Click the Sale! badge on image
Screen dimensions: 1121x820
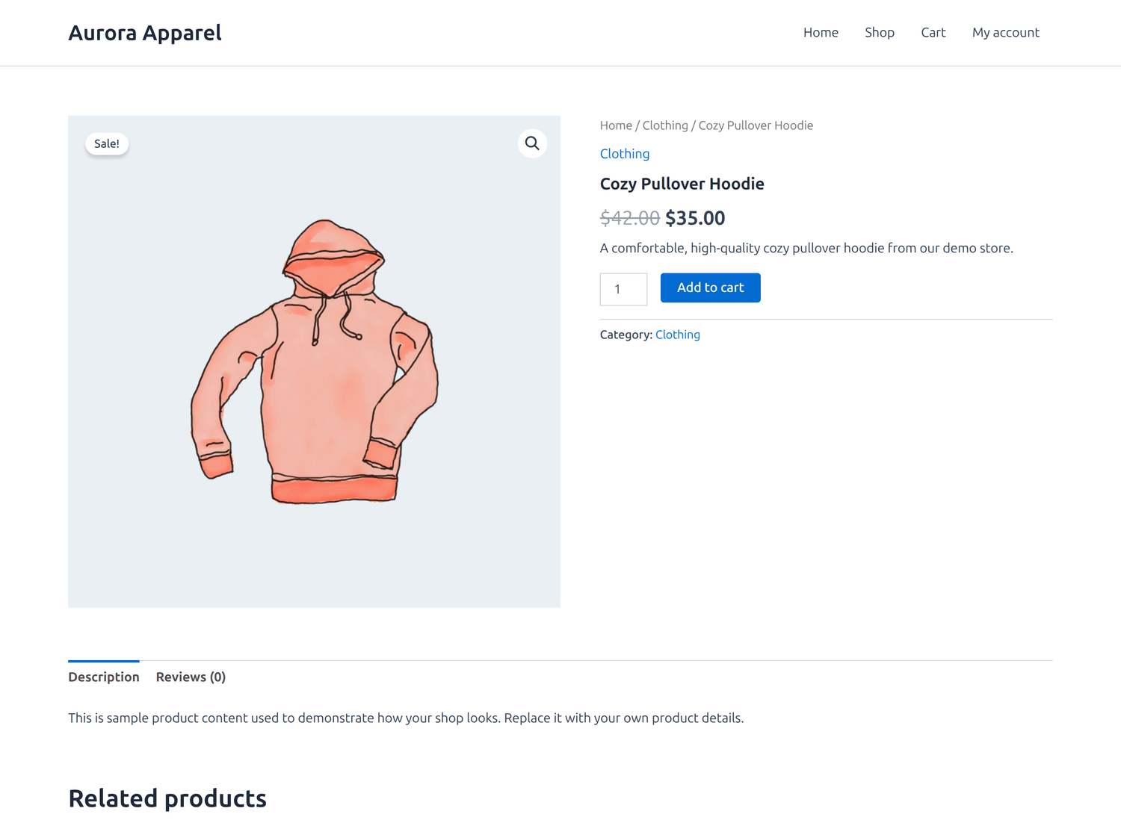coord(107,143)
